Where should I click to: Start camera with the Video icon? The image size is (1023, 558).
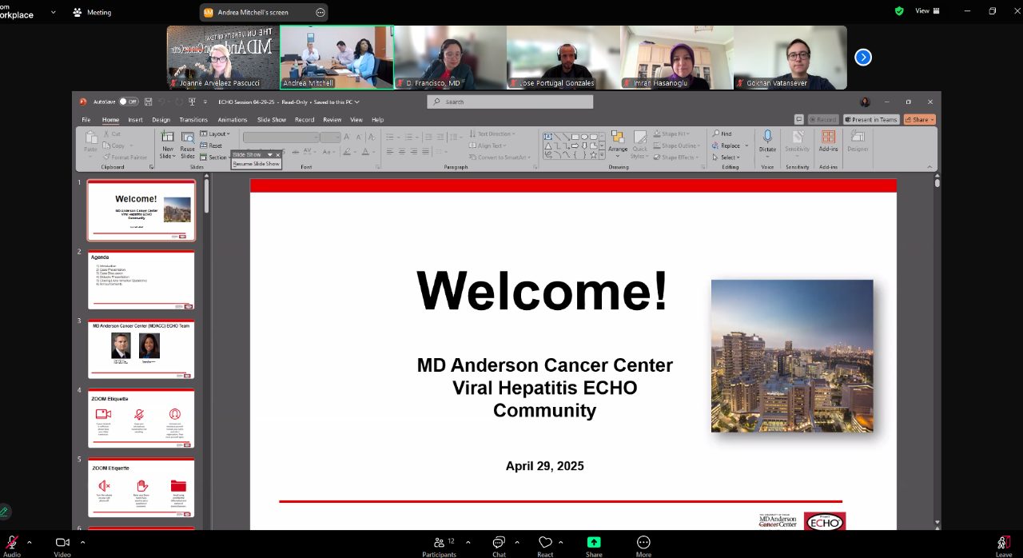pyautogui.click(x=62, y=542)
